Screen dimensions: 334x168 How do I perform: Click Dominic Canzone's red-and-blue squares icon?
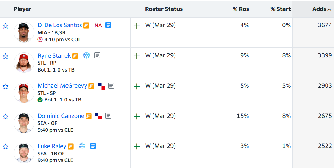(98, 116)
